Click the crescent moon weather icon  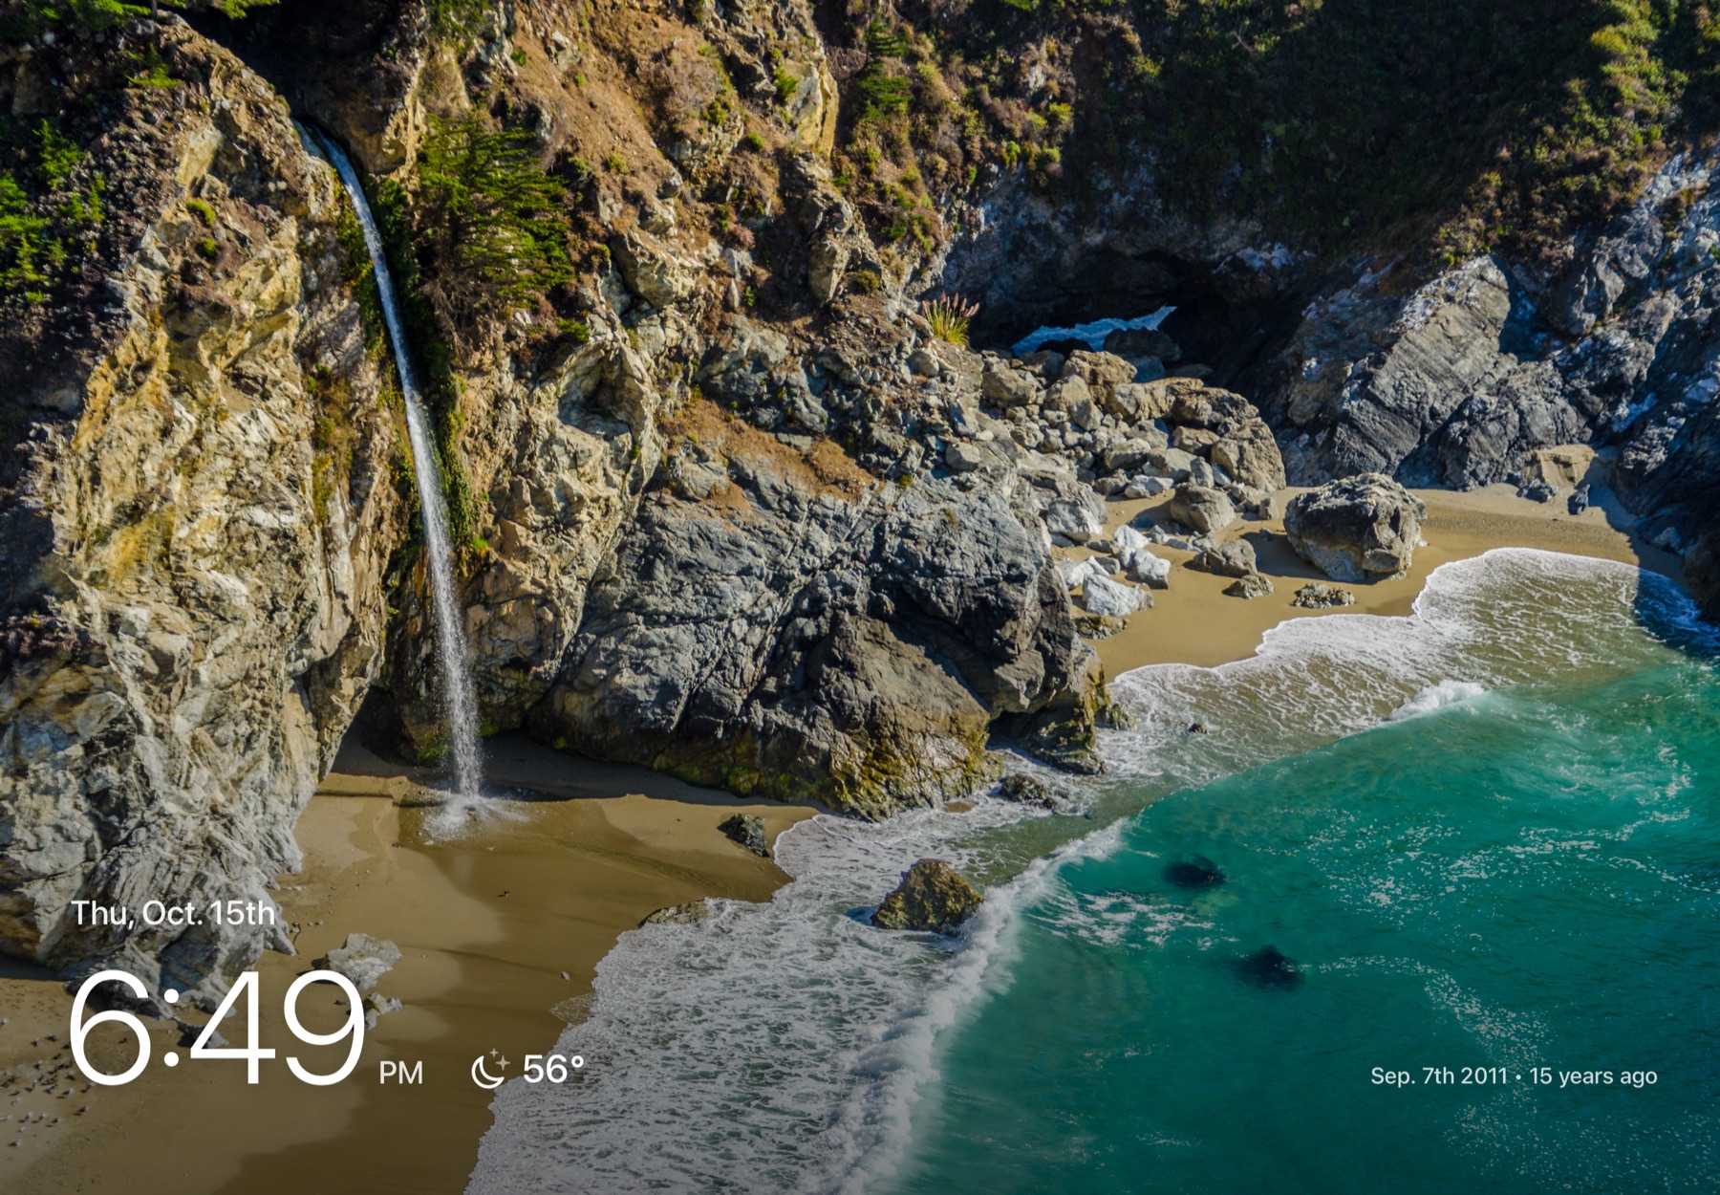(490, 1070)
